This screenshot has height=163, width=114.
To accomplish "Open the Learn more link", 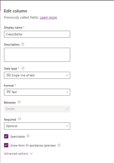I will [48, 18].
